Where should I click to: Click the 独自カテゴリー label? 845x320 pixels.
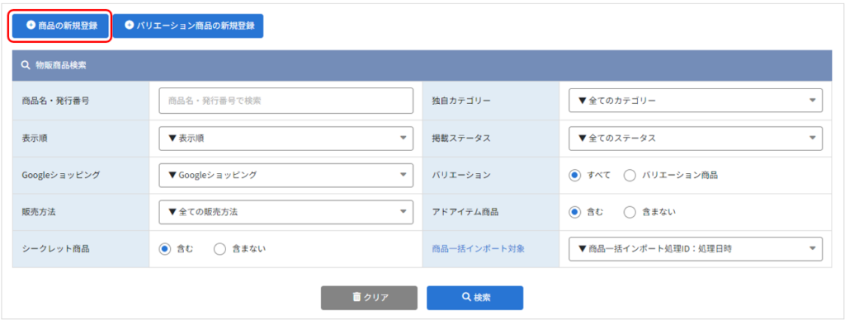point(461,101)
